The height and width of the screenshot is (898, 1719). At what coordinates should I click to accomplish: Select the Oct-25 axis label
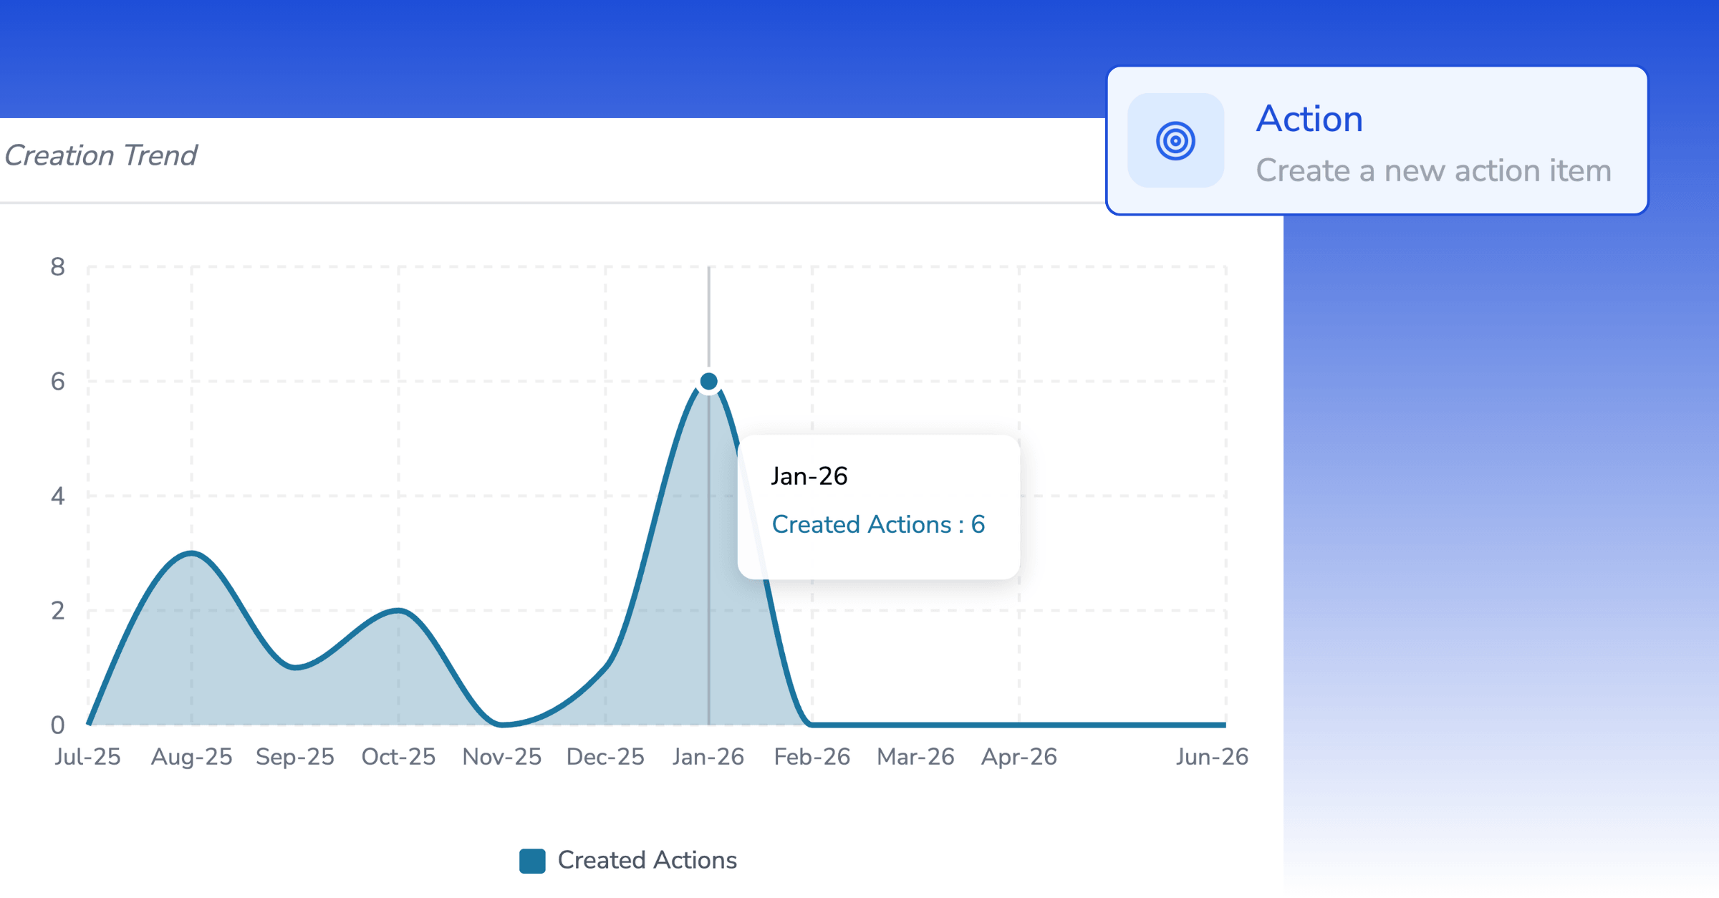[398, 757]
